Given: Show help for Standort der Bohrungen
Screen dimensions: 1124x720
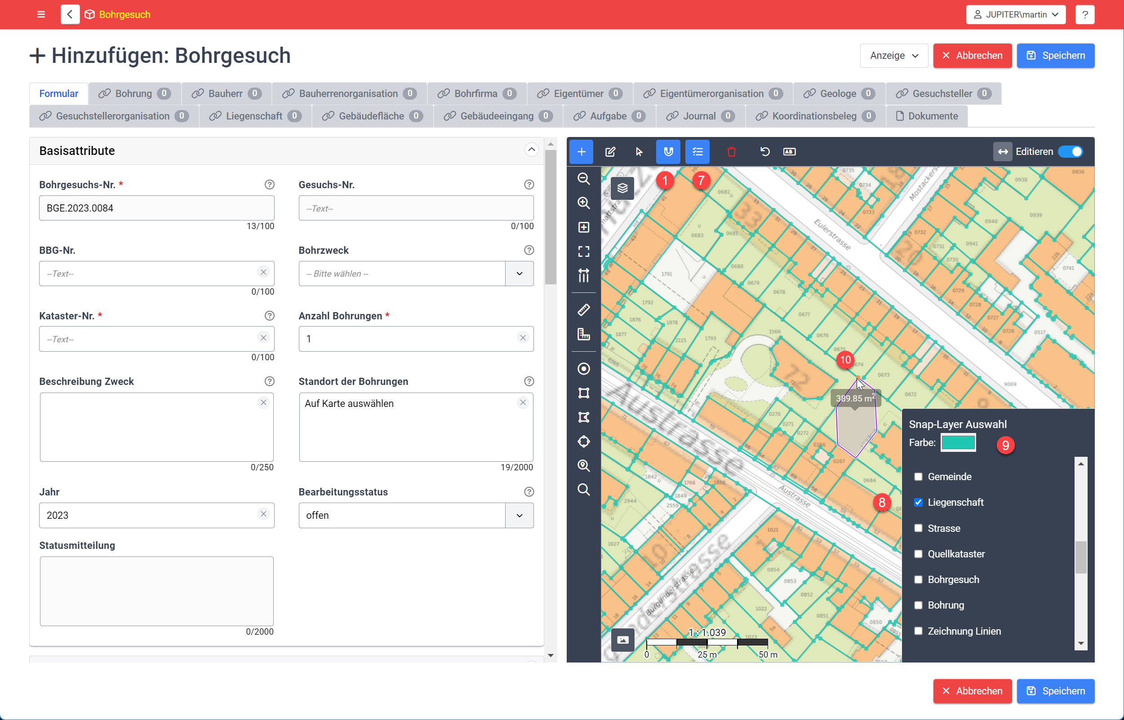Looking at the screenshot, I should (x=529, y=381).
